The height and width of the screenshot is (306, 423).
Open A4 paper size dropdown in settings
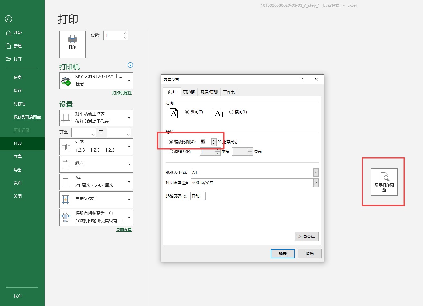[x=96, y=182]
